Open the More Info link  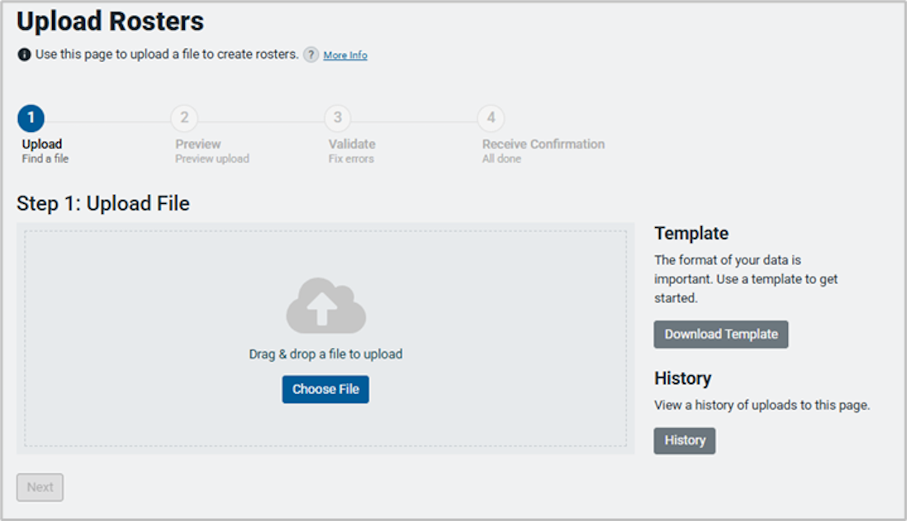pos(344,54)
